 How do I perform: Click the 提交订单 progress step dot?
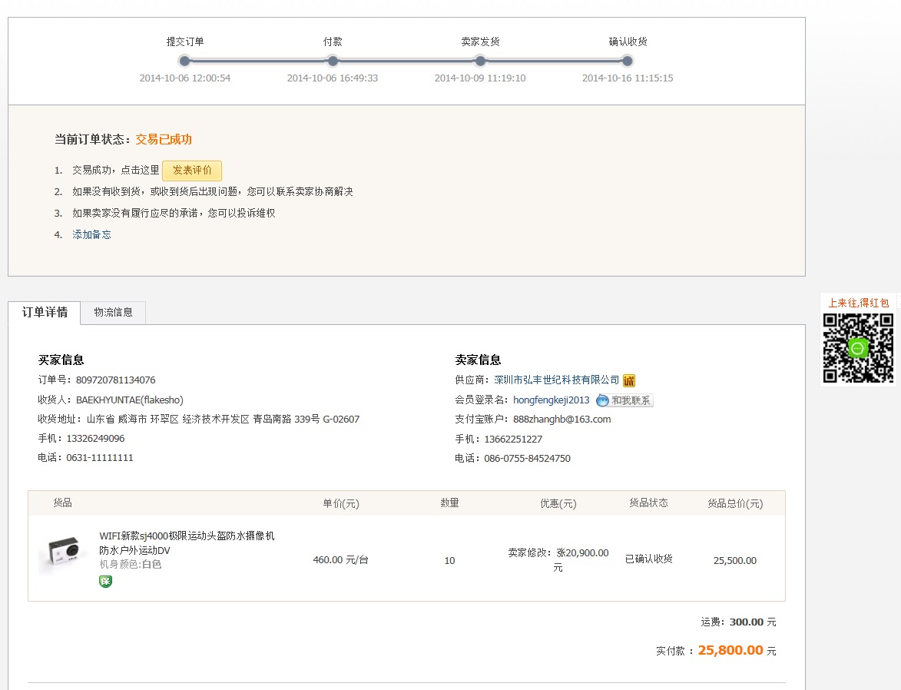[x=184, y=61]
